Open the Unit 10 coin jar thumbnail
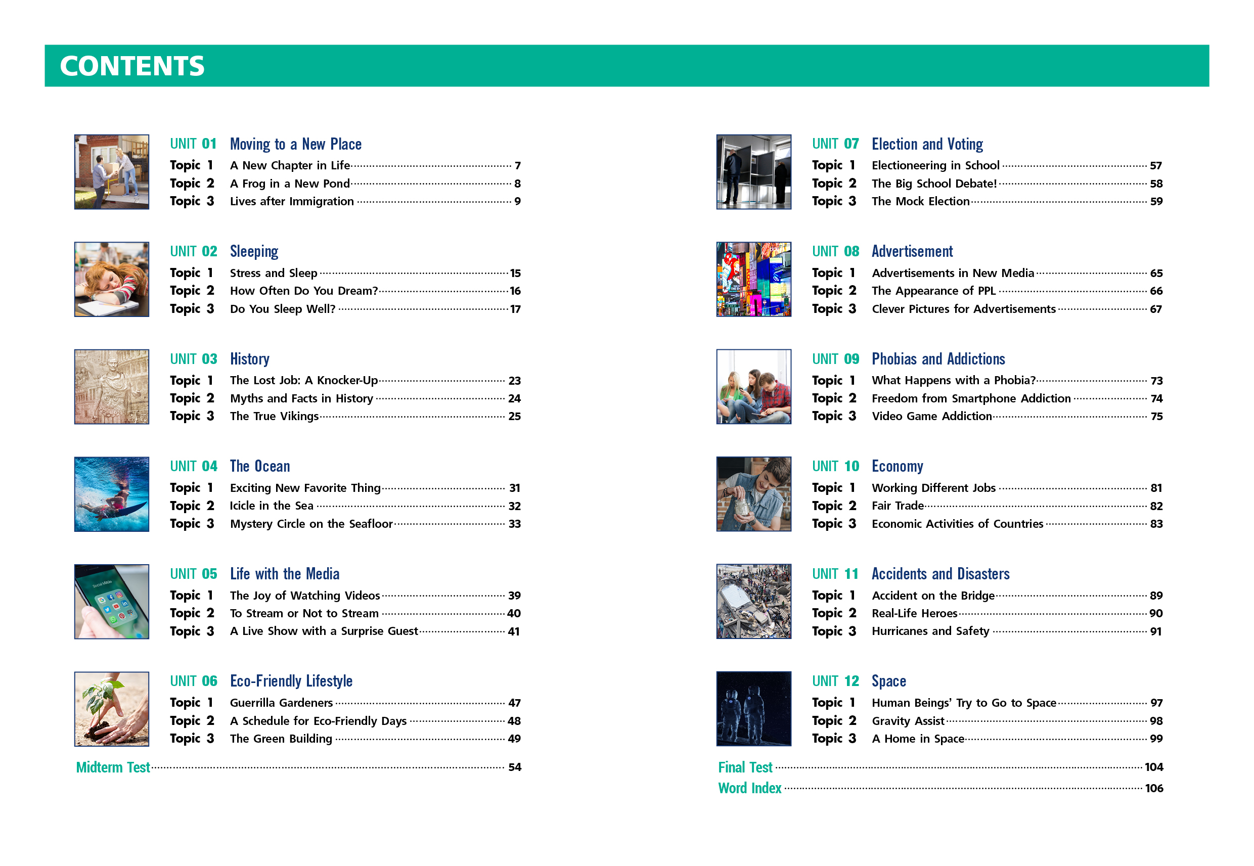Screen dimensions: 1254x866 (x=754, y=494)
